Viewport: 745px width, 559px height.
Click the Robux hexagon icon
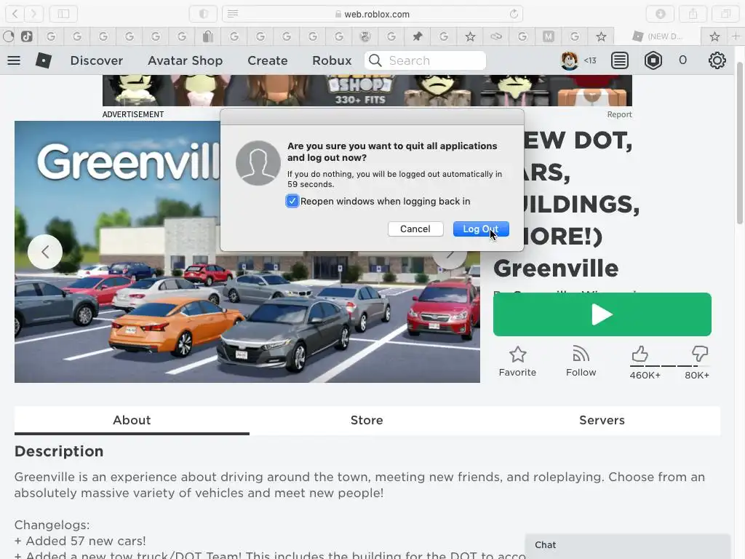coord(653,60)
